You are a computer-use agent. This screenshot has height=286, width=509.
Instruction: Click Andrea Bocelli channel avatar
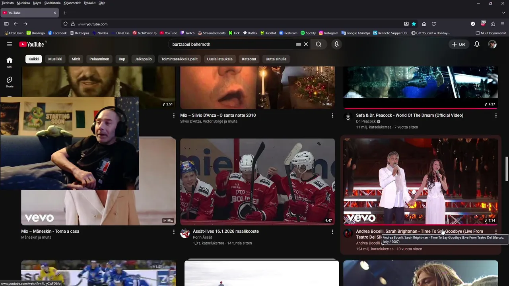click(x=348, y=233)
